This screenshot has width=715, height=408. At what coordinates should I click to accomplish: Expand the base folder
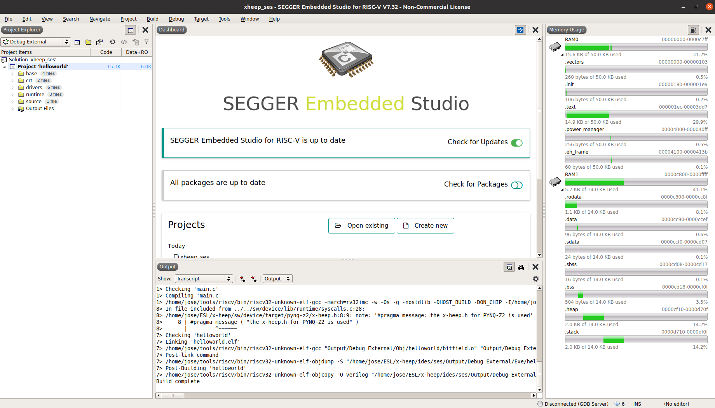click(12, 74)
